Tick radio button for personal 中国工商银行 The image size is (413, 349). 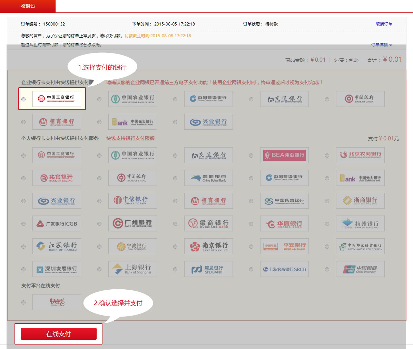(x=23, y=156)
